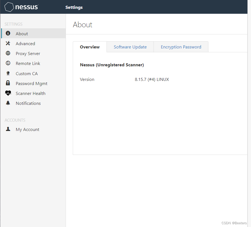The image size is (251, 227).
Task: Go to Proxy Server settings
Action: (x=34, y=53)
